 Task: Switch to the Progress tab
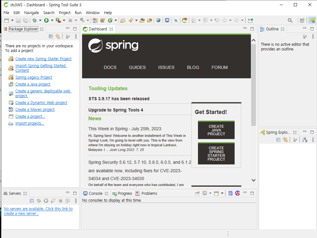(122, 194)
